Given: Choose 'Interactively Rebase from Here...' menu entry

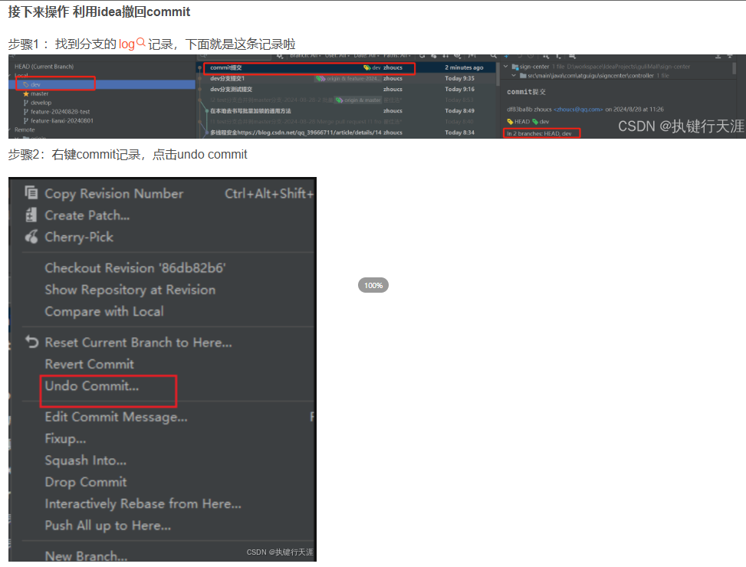Looking at the screenshot, I should click(x=142, y=504).
